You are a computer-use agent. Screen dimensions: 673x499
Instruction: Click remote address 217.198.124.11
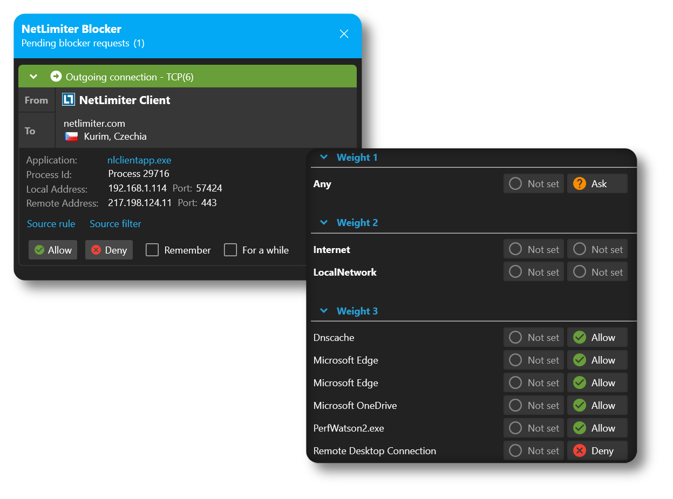(140, 203)
